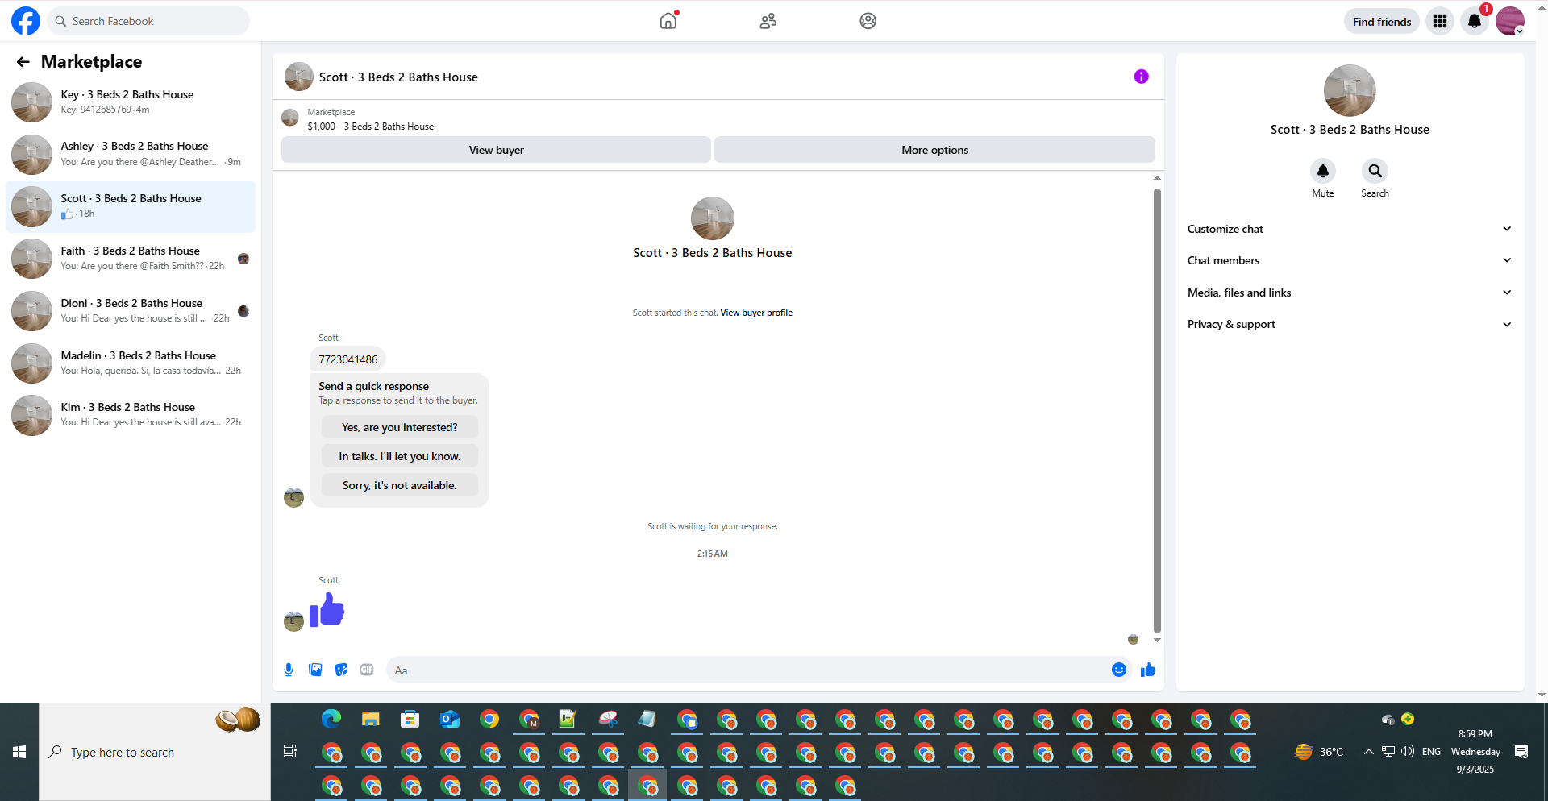
Task: Send a voice clip with microphone icon
Action: click(289, 670)
